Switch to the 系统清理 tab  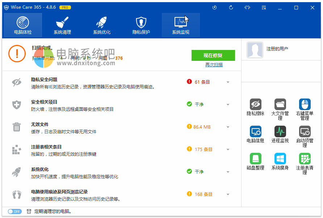click(62, 25)
